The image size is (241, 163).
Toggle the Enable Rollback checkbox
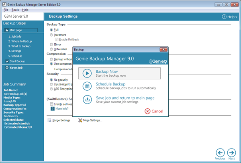[57, 39]
